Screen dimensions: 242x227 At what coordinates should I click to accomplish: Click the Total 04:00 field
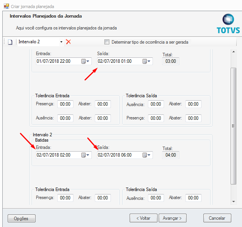point(171,155)
